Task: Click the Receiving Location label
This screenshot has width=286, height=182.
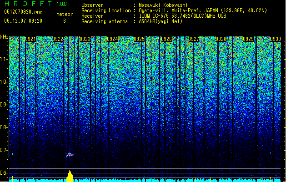Action: coord(106,10)
